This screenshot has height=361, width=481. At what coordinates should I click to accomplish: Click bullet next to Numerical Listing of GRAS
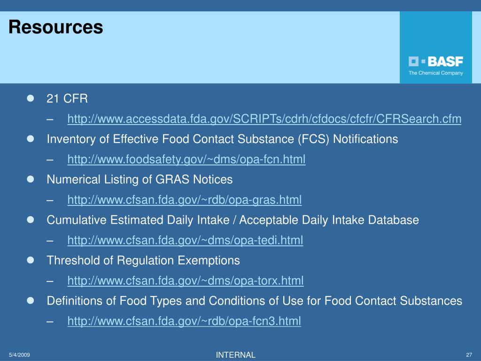click(31, 179)
